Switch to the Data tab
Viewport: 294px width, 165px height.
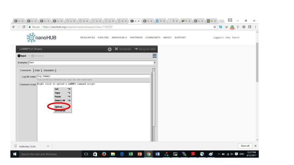coord(37,70)
